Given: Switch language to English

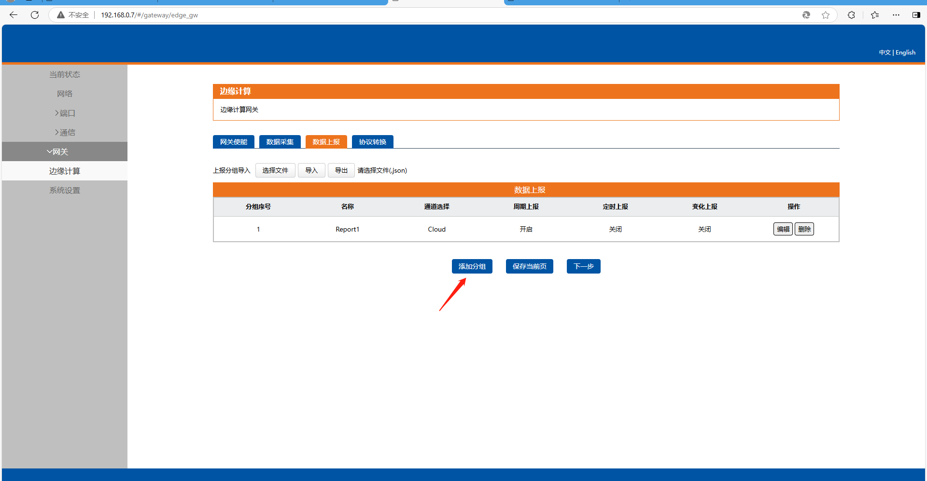Looking at the screenshot, I should pyautogui.click(x=905, y=53).
